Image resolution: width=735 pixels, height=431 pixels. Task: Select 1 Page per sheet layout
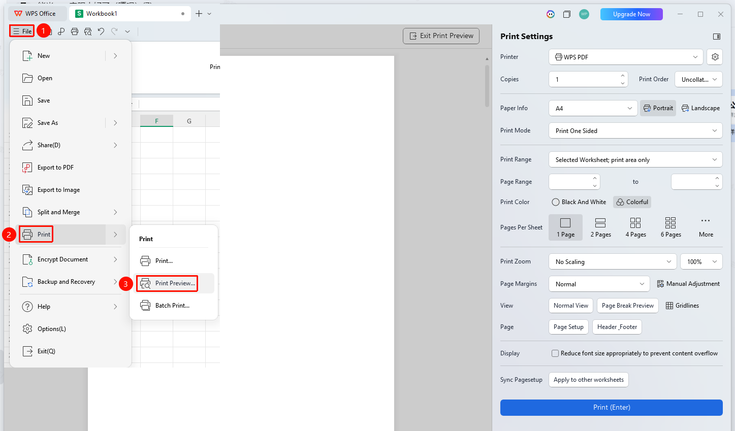click(565, 227)
